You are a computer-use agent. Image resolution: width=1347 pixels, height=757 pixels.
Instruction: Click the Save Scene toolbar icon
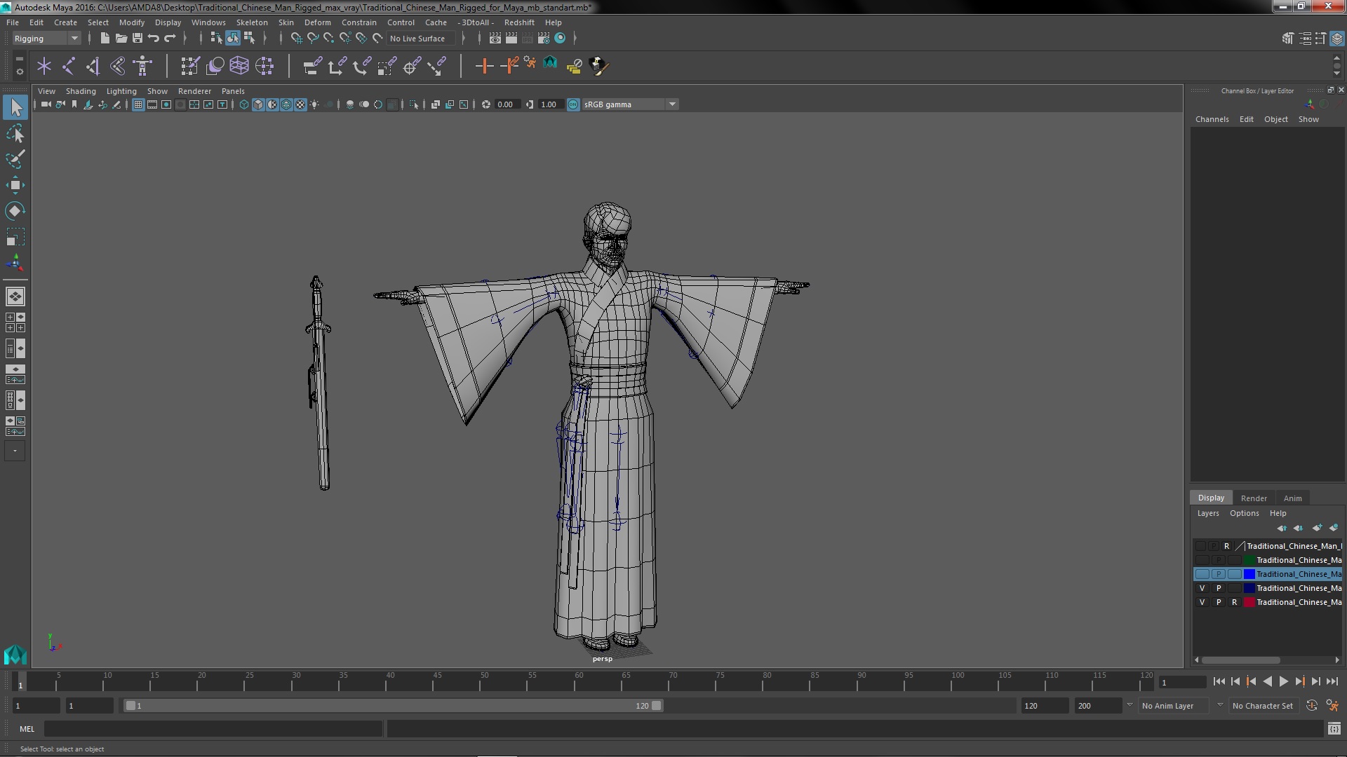click(x=138, y=39)
